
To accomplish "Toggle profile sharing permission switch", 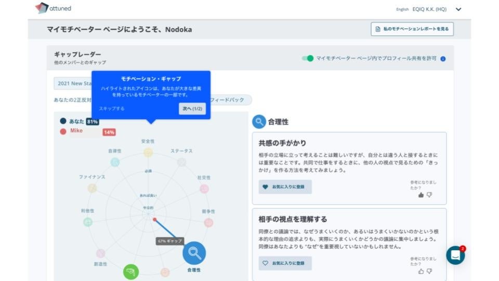I will [x=308, y=58].
